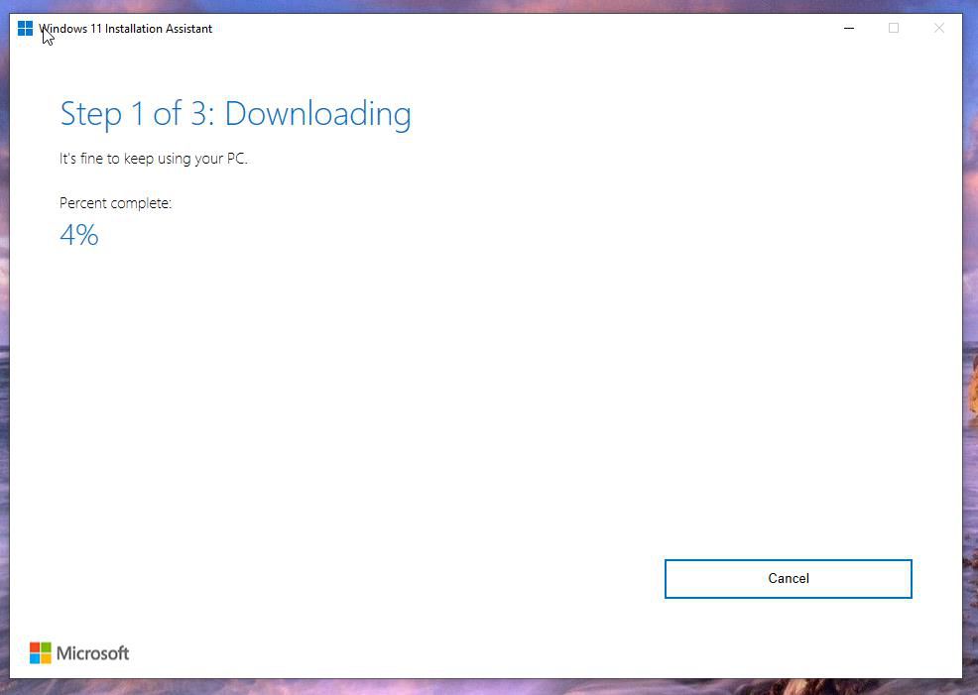Click 'It's fine to keep using your PC.' text
The width and height of the screenshot is (978, 695).
[x=154, y=159]
